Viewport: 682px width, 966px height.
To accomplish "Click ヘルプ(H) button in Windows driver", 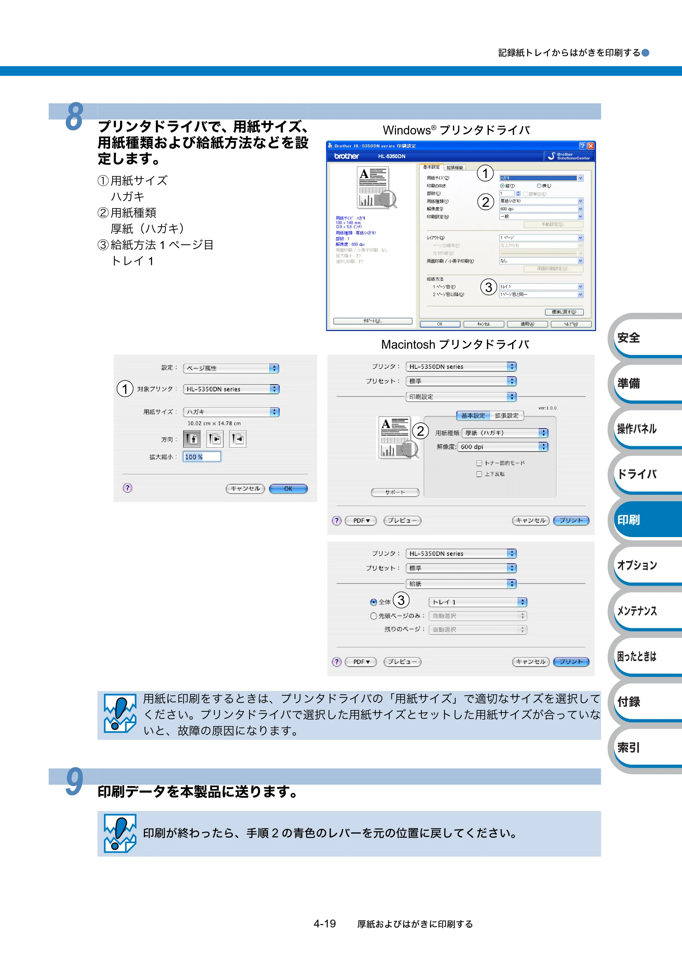I will [571, 324].
